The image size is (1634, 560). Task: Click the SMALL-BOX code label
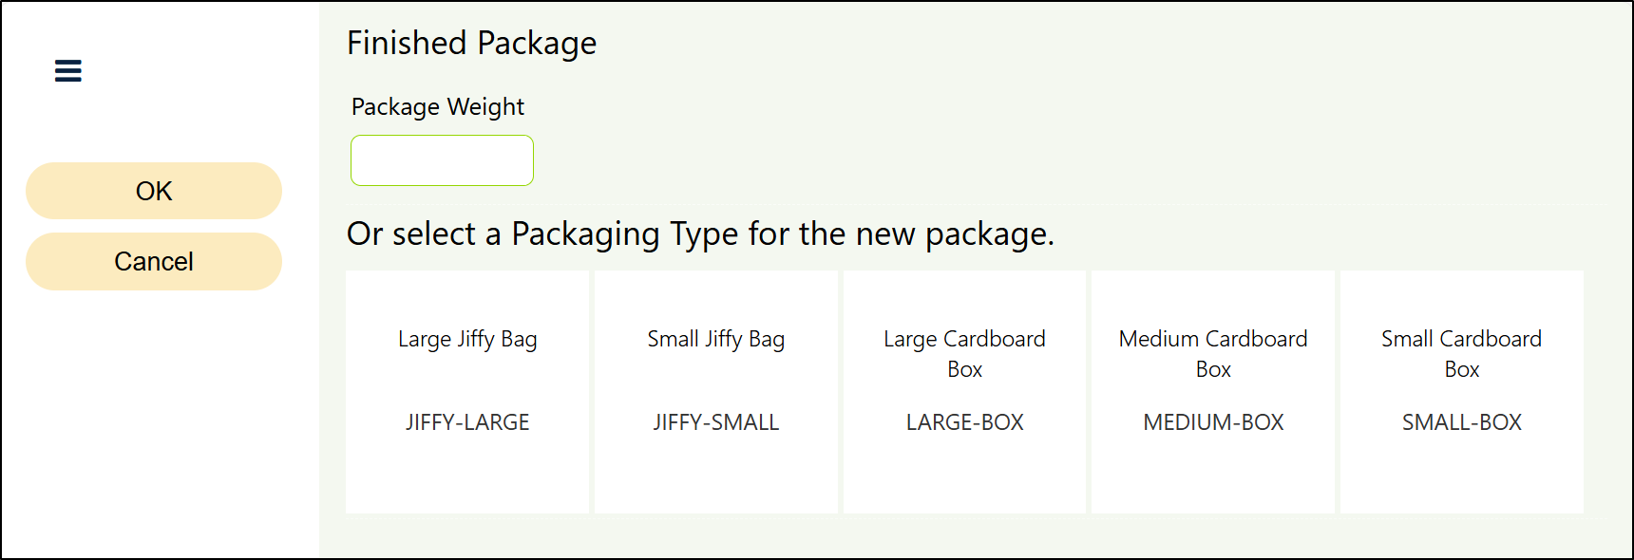pyautogui.click(x=1461, y=422)
